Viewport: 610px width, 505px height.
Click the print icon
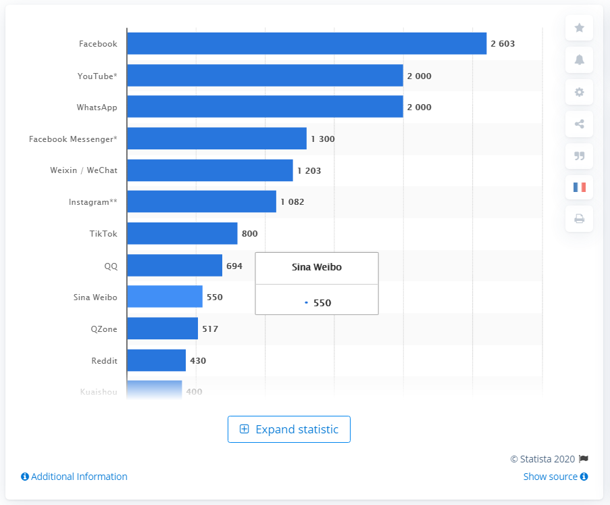point(580,219)
